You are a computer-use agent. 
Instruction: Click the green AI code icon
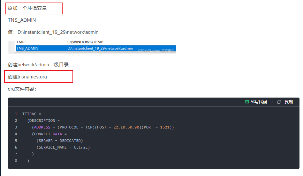point(247,102)
